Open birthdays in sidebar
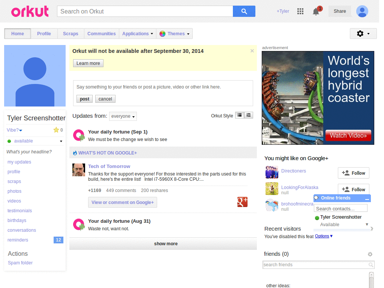The width and height of the screenshot is (384, 288). (16, 220)
